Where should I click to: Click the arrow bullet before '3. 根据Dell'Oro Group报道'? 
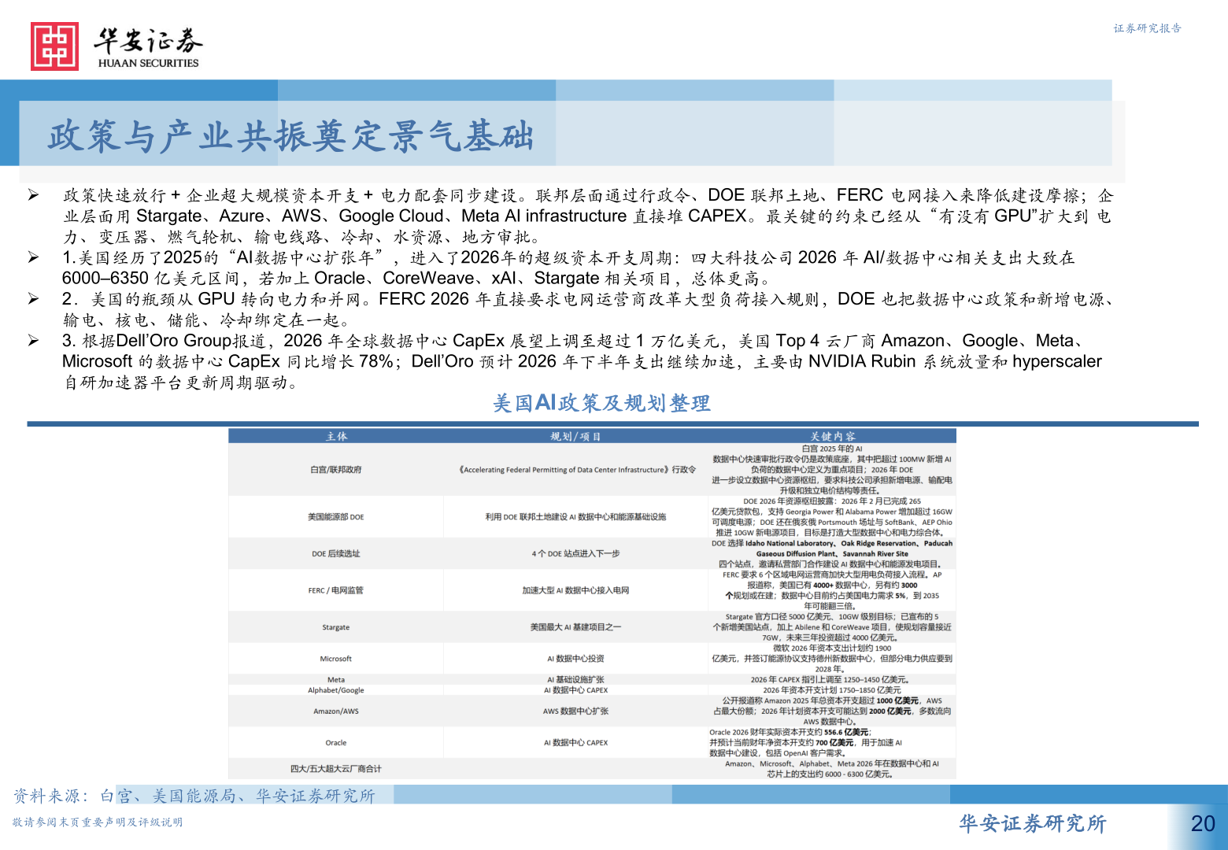(x=34, y=341)
